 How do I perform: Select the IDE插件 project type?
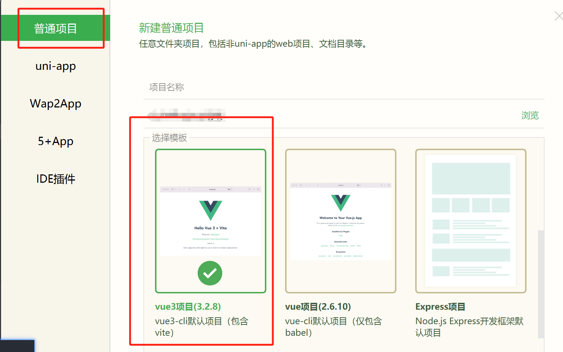[55, 179]
